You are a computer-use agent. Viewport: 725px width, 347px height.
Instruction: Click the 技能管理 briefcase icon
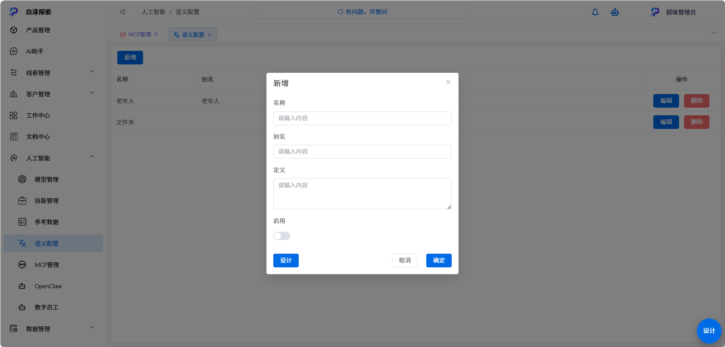tap(22, 201)
